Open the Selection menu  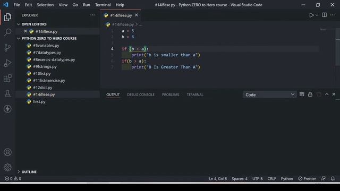click(x=45, y=5)
